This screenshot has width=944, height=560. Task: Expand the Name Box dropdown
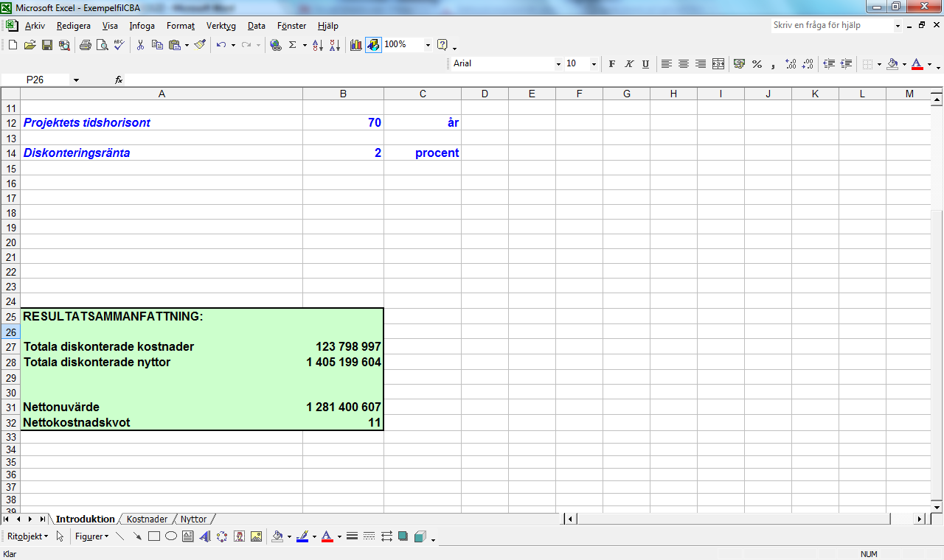(x=76, y=80)
